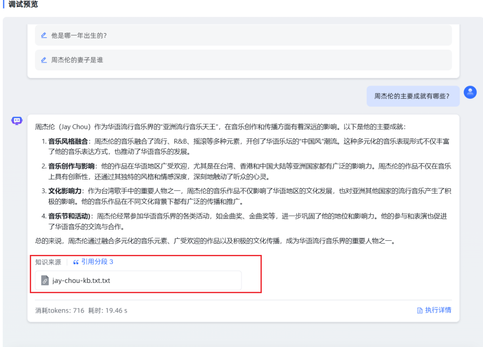The width and height of the screenshot is (483, 347).
Task: Click the pencil icon beside 他是哪一年出生的
Action: (x=44, y=35)
